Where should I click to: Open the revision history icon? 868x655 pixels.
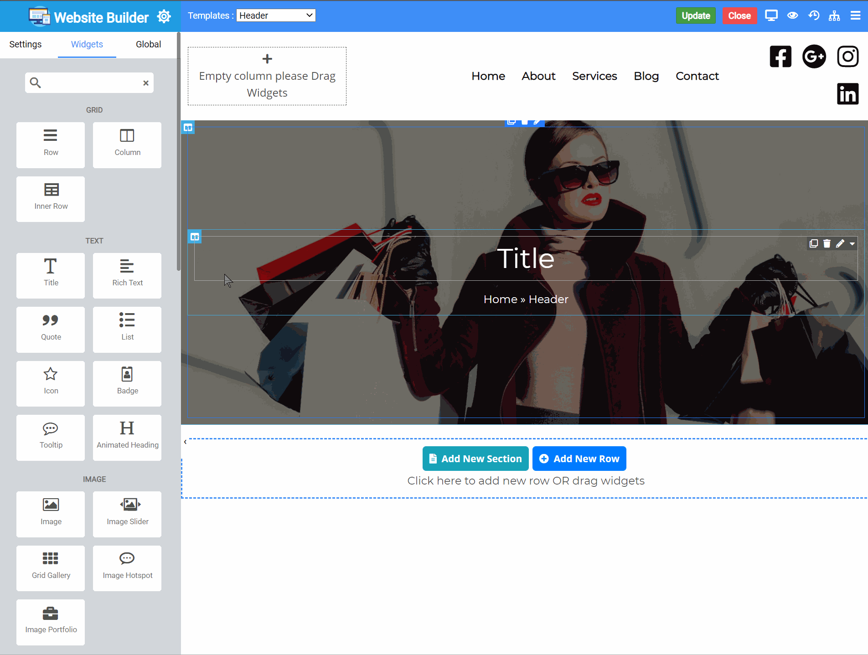click(x=814, y=15)
